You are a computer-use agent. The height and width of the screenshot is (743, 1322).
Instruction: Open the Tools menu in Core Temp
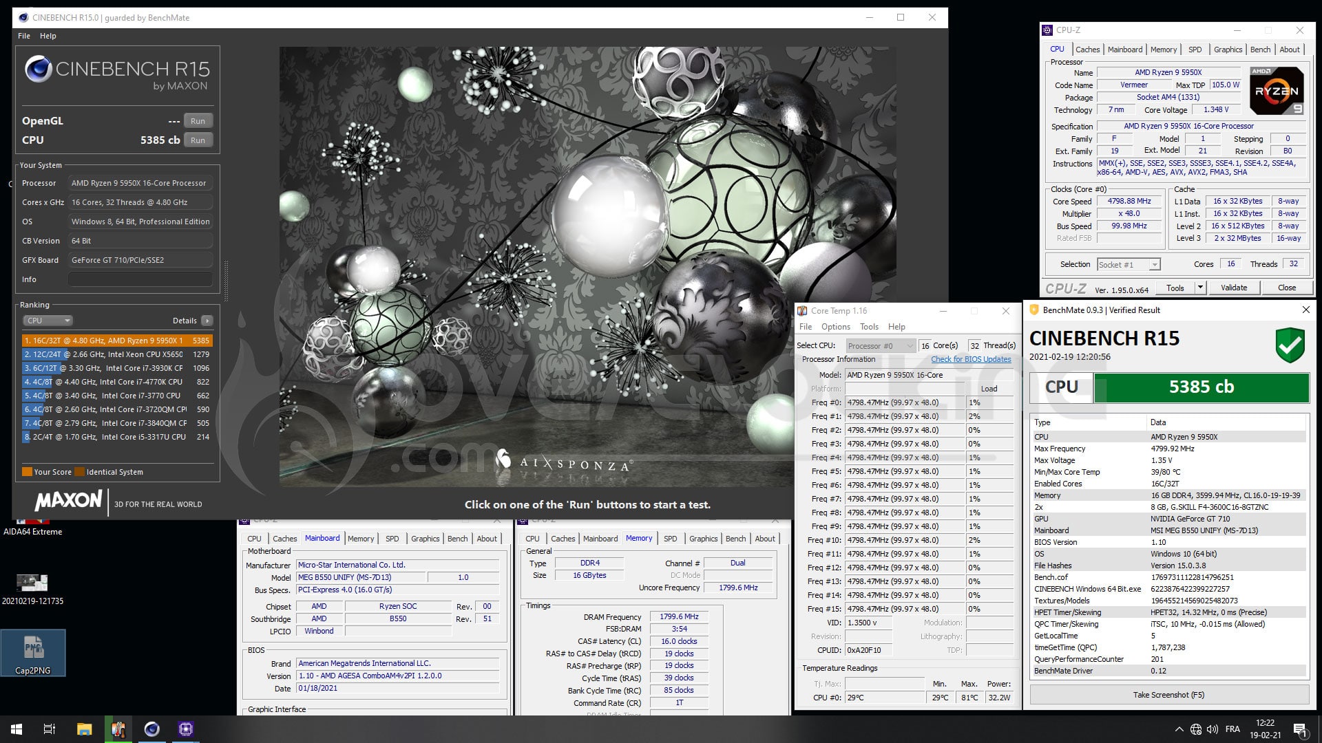tap(869, 327)
